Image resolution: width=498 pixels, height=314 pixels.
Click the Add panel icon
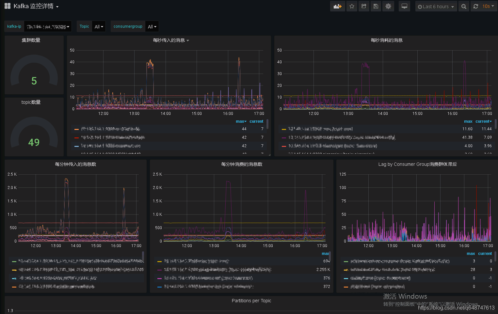(x=337, y=6)
